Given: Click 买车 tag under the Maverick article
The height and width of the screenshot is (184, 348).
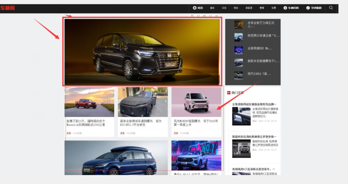Looking at the screenshot, I should [69, 133].
